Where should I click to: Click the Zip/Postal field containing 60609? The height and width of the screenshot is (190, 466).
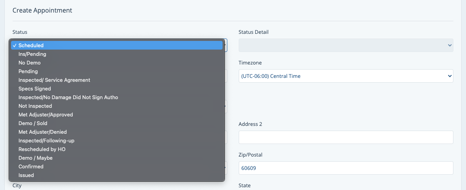(x=346, y=168)
